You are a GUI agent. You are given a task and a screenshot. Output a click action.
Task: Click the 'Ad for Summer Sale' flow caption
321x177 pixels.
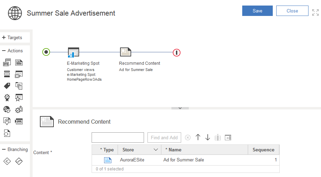tap(136, 70)
